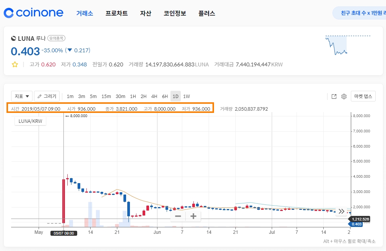Click the 0.403 current price tag
The width and height of the screenshot is (386, 251).
click(x=356, y=224)
